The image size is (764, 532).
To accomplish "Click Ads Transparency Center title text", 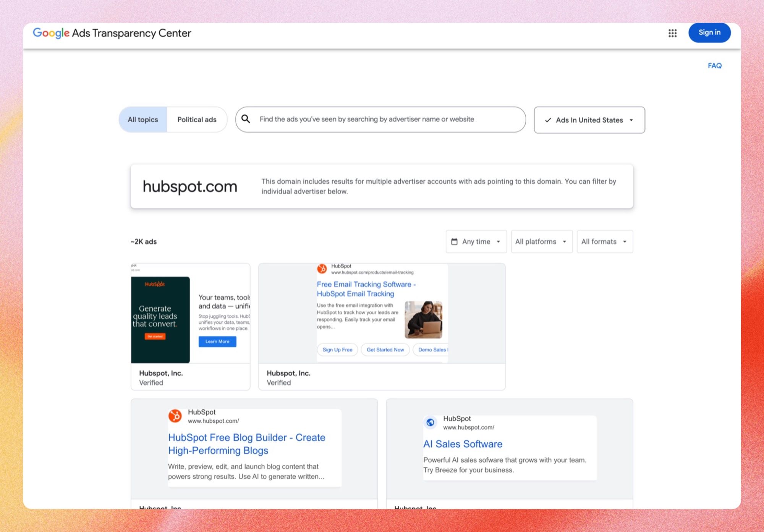I will 131,33.
